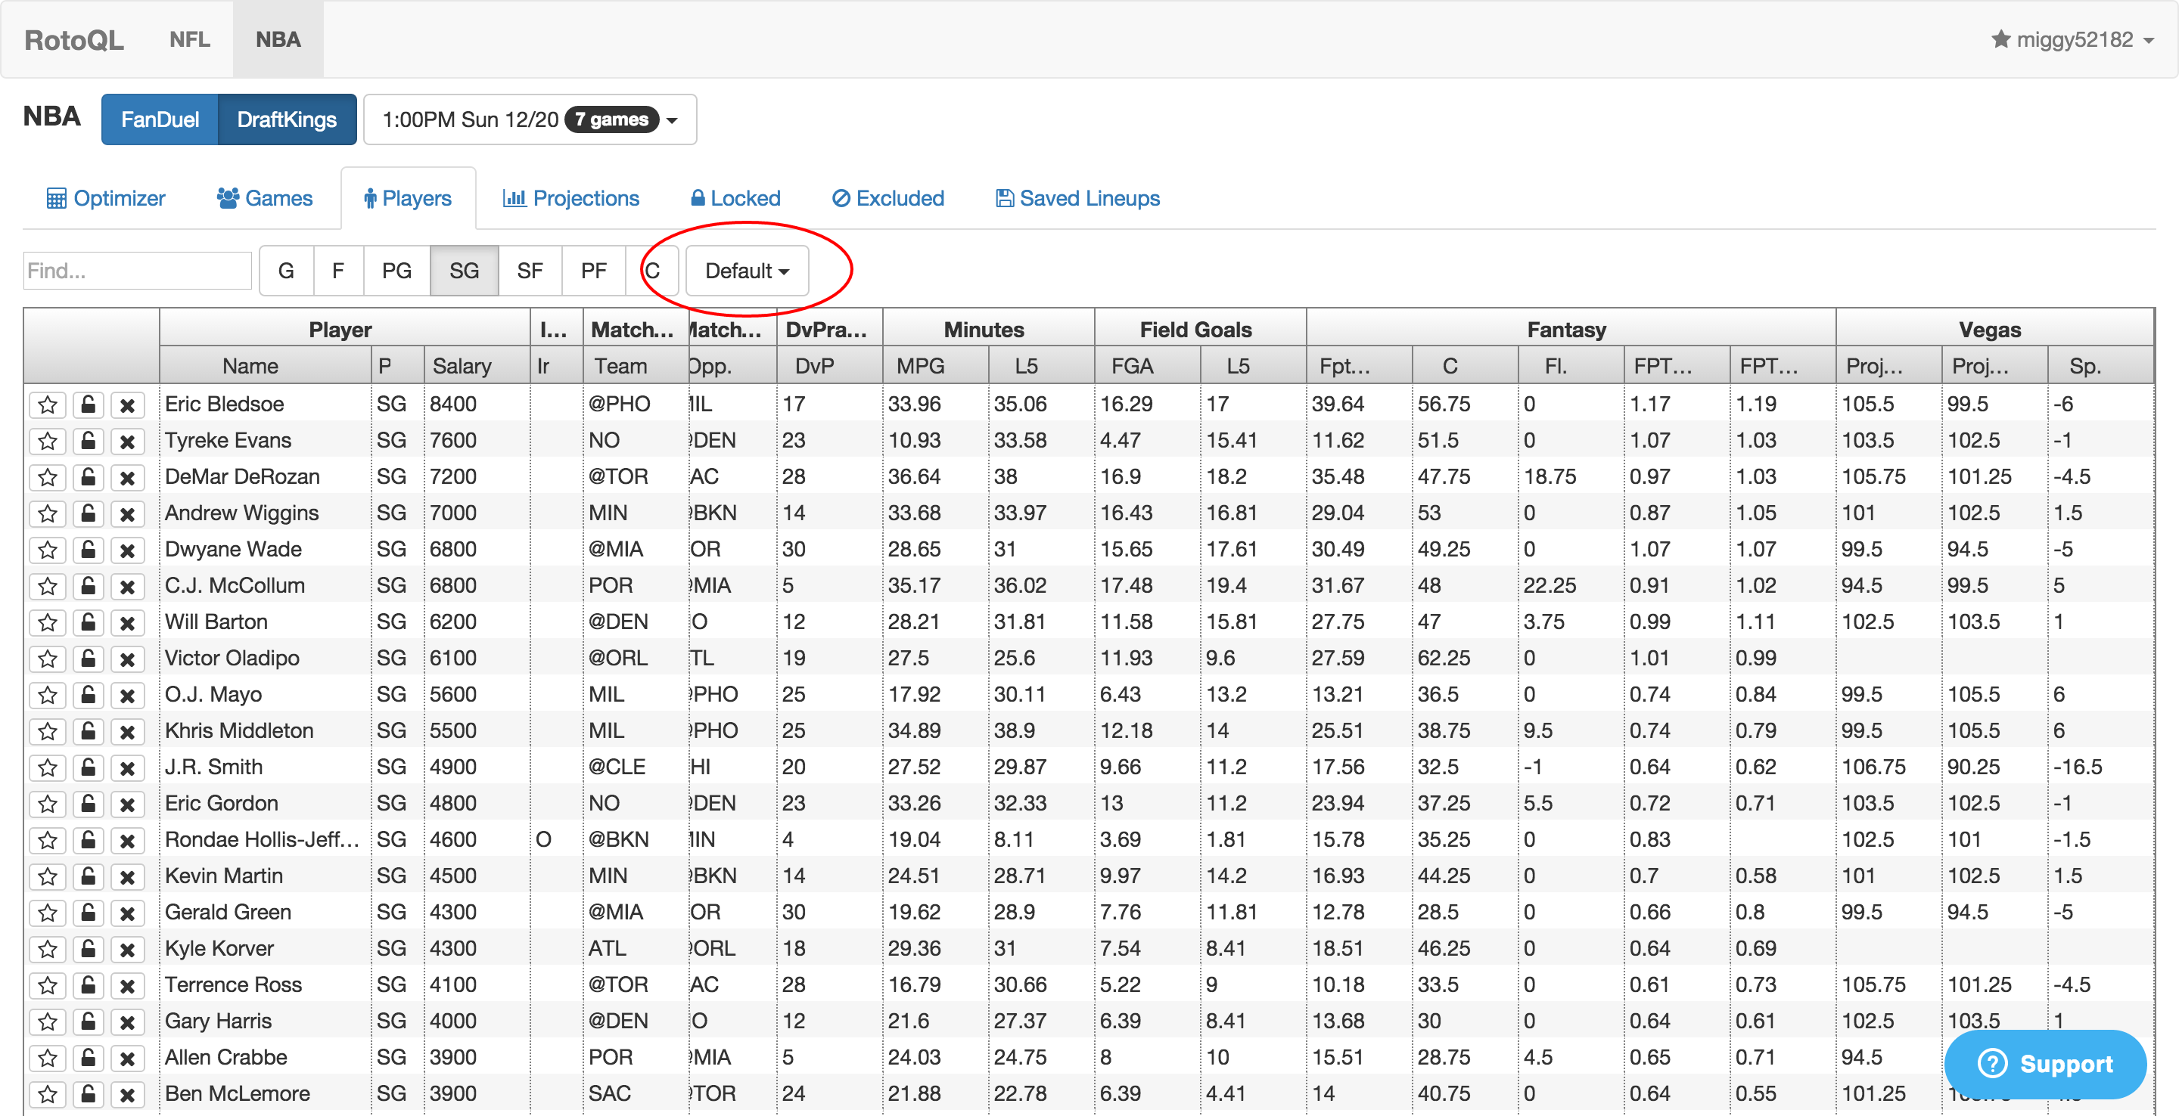The width and height of the screenshot is (2179, 1116).
Task: Lock Eric Bledsoe into lineup
Action: coord(88,404)
